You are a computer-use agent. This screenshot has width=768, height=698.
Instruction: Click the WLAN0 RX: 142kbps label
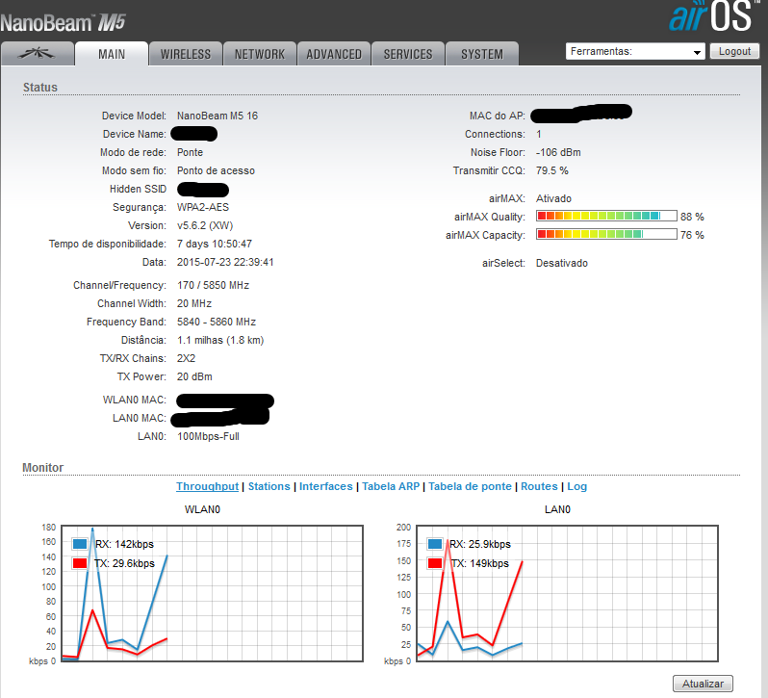click(124, 544)
